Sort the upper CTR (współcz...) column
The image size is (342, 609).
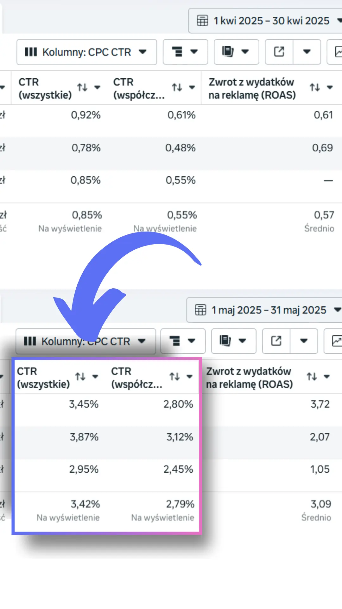coord(177,87)
